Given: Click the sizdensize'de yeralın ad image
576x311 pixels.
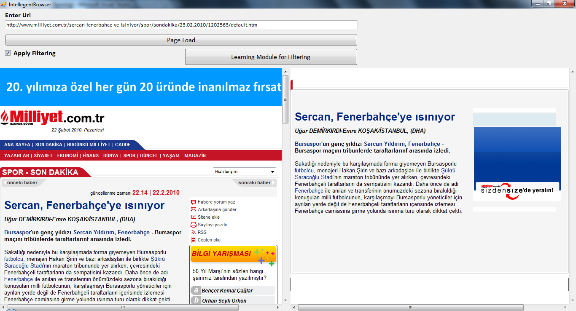Looking at the screenshot, I should (517, 164).
